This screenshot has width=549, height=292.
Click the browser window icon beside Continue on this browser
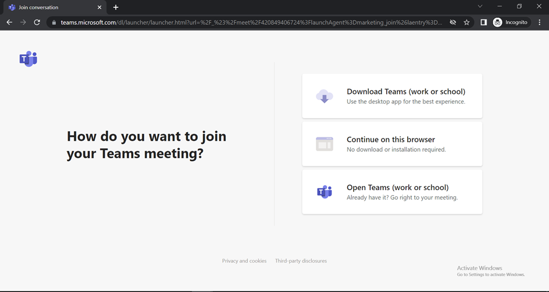pyautogui.click(x=324, y=143)
